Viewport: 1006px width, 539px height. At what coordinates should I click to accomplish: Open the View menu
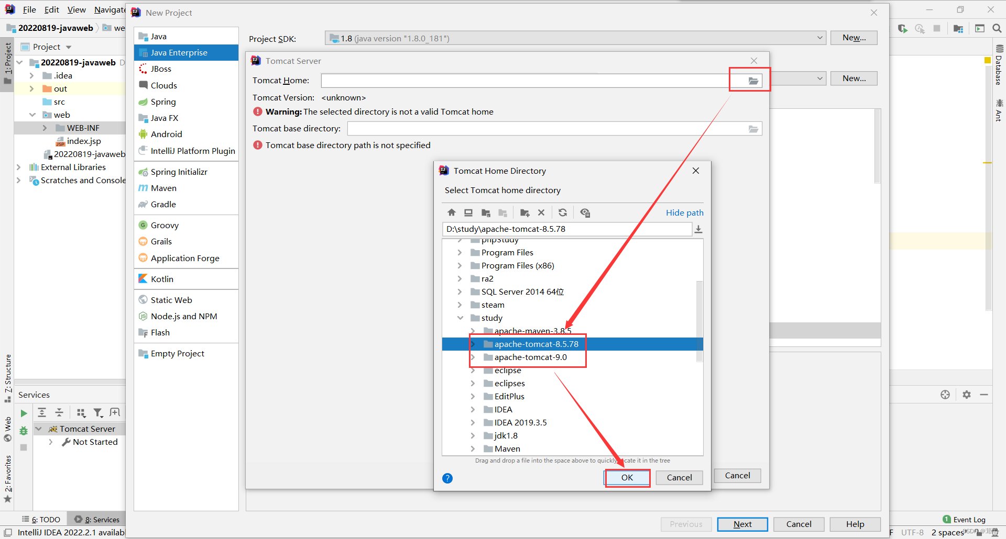76,9
